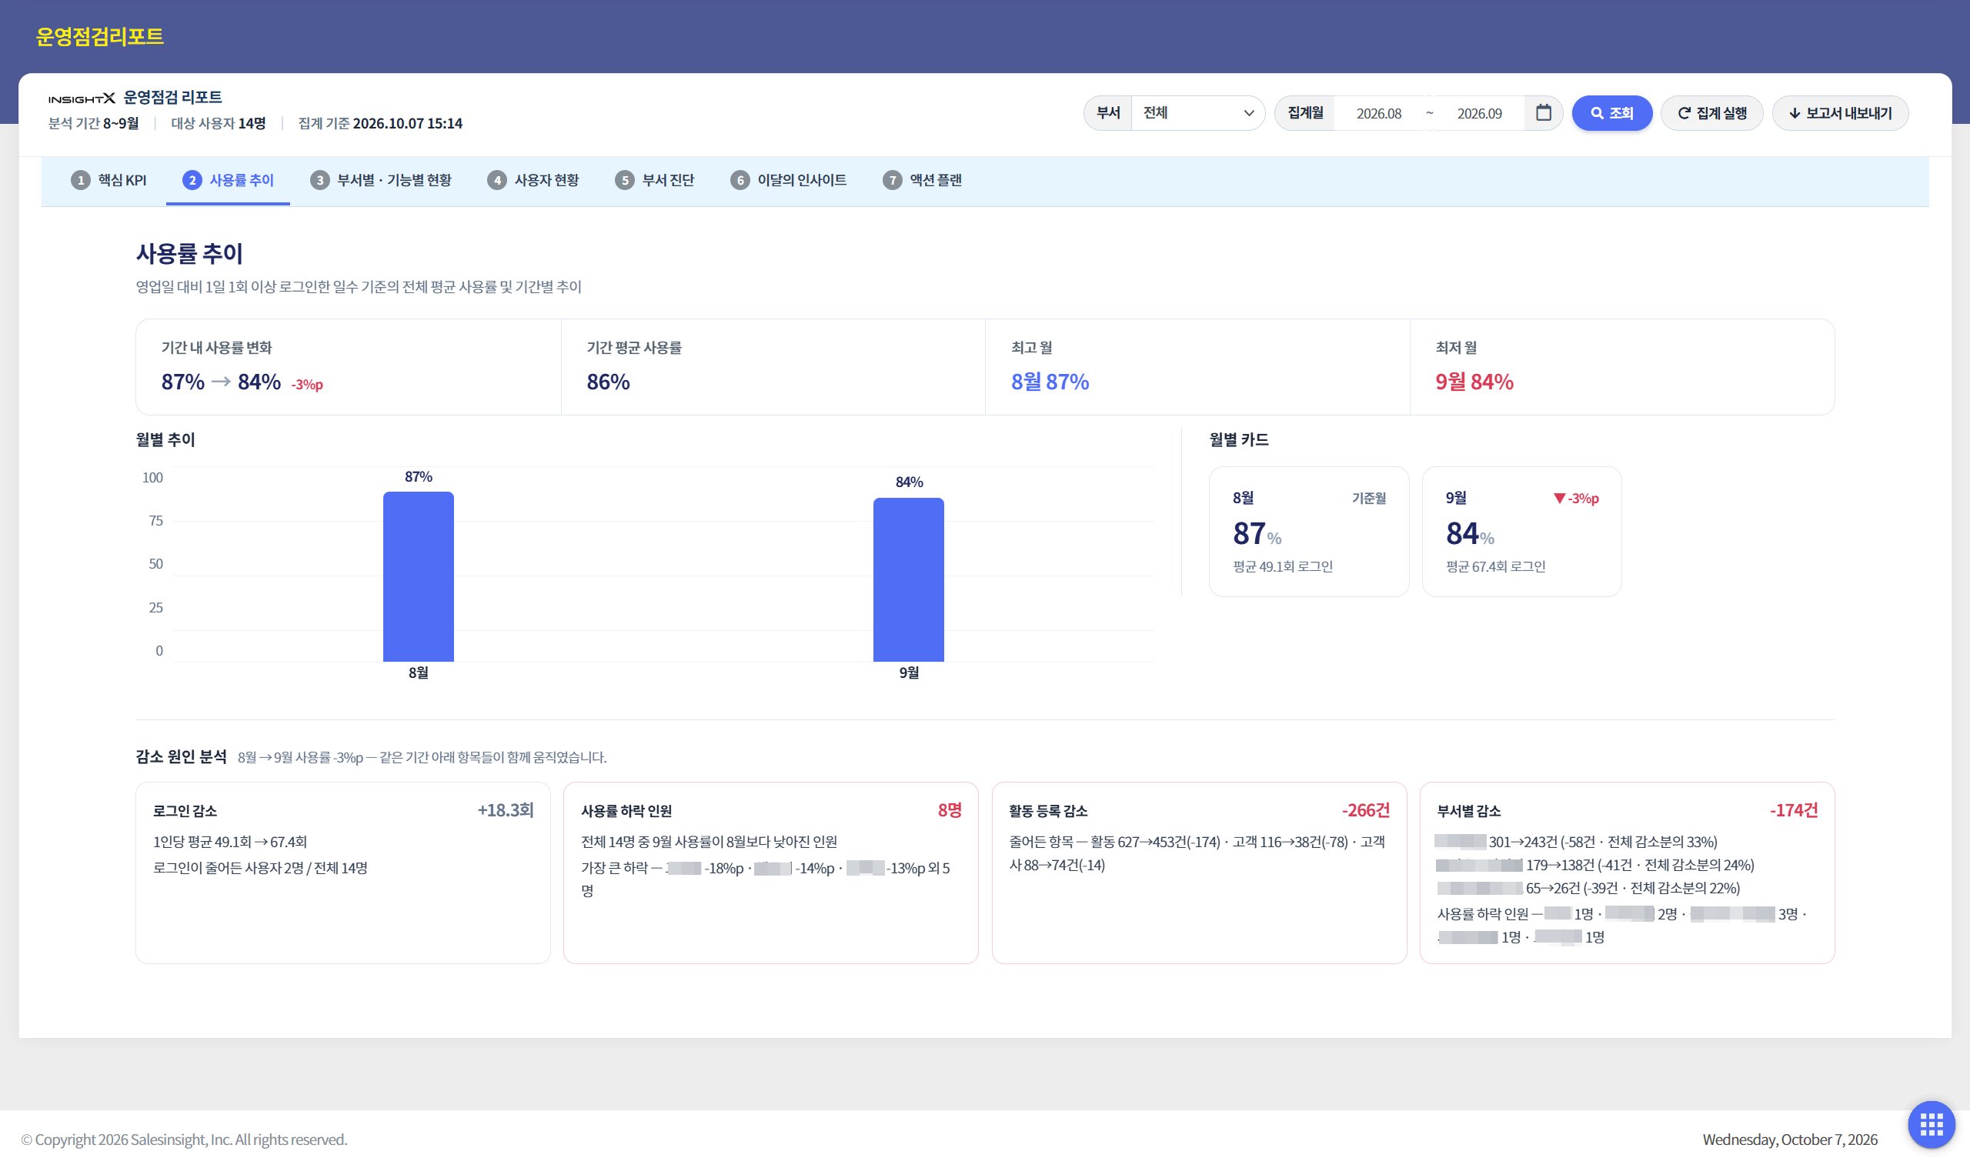Open the 사용률 하락 인원 card
This screenshot has width=1970, height=1168.
pos(770,872)
